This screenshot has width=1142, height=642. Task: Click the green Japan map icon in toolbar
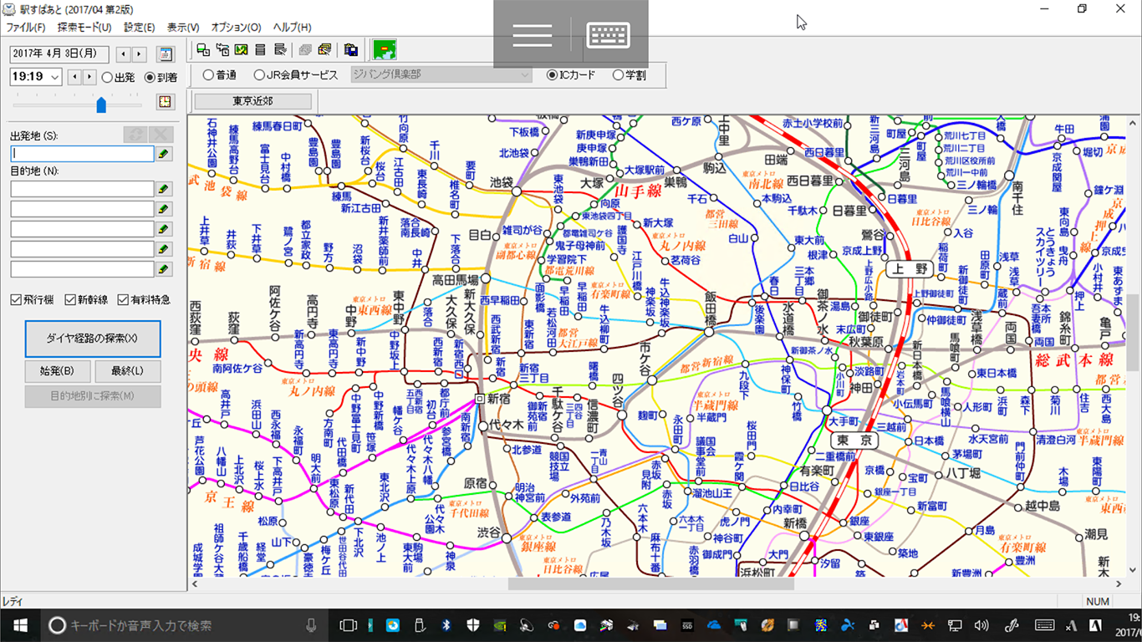click(x=385, y=49)
